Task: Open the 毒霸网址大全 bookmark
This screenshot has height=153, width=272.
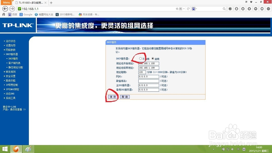Action: pyautogui.click(x=44, y=14)
